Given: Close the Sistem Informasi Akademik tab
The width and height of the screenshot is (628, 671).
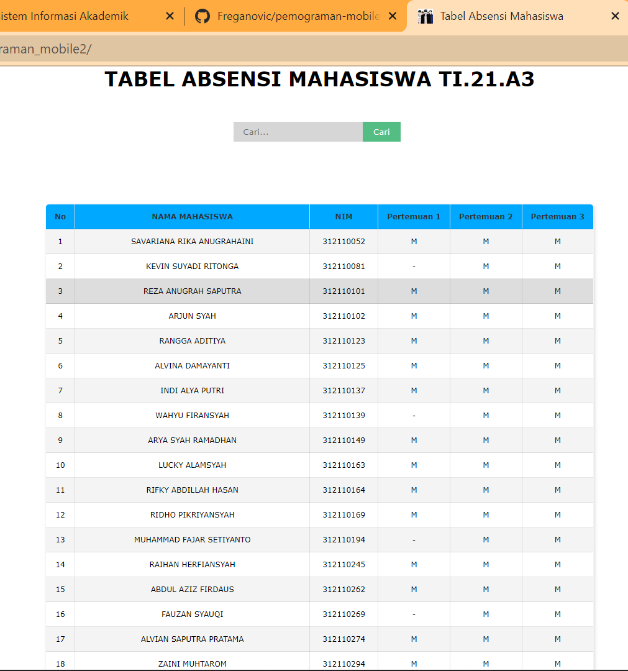Looking at the screenshot, I should pyautogui.click(x=170, y=16).
